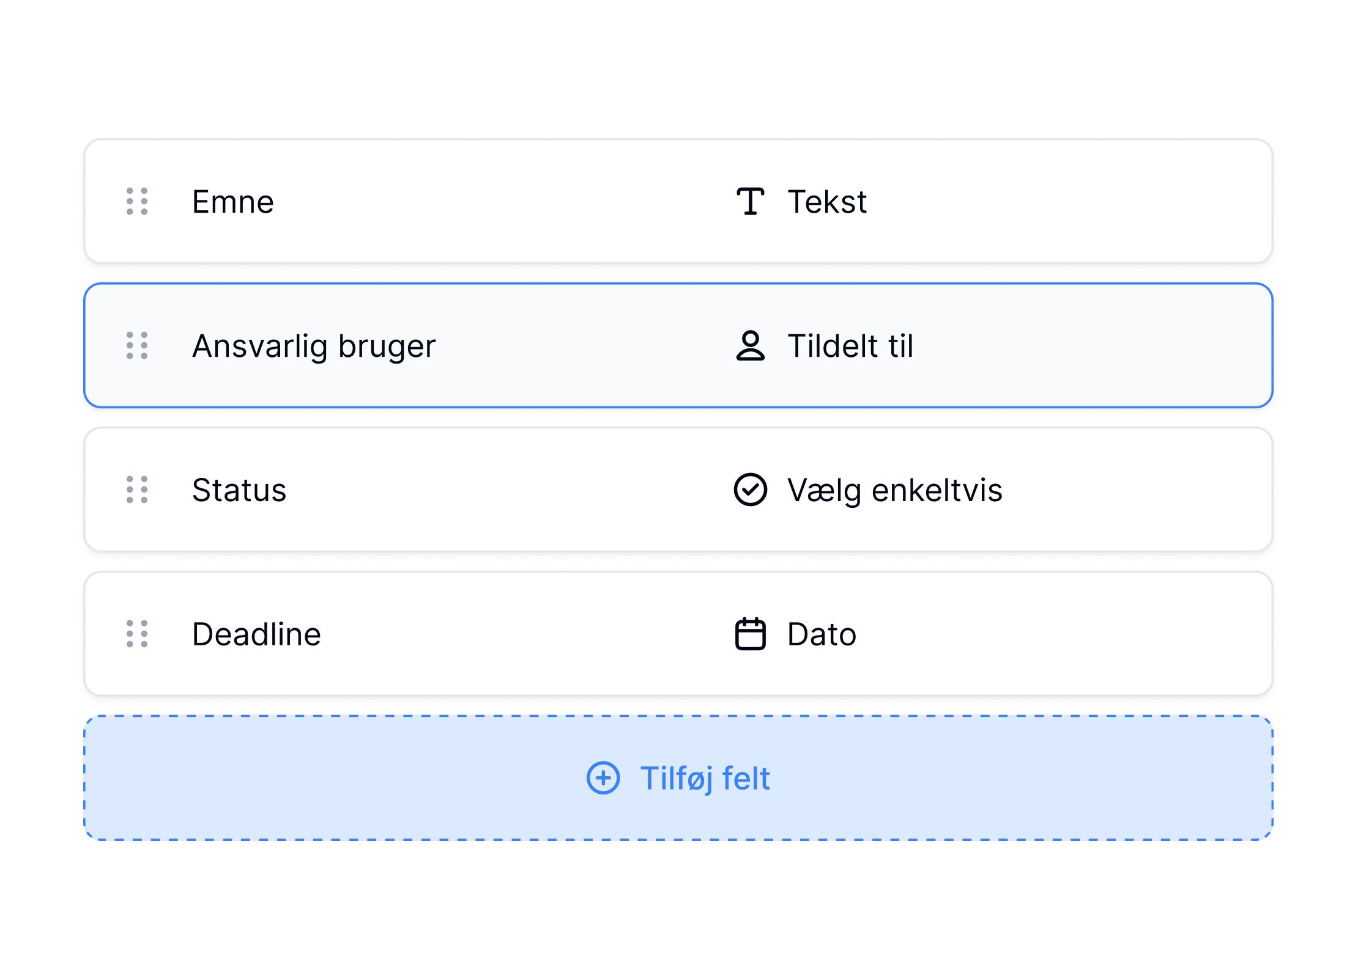
Task: Edit the Status field name
Action: click(239, 490)
